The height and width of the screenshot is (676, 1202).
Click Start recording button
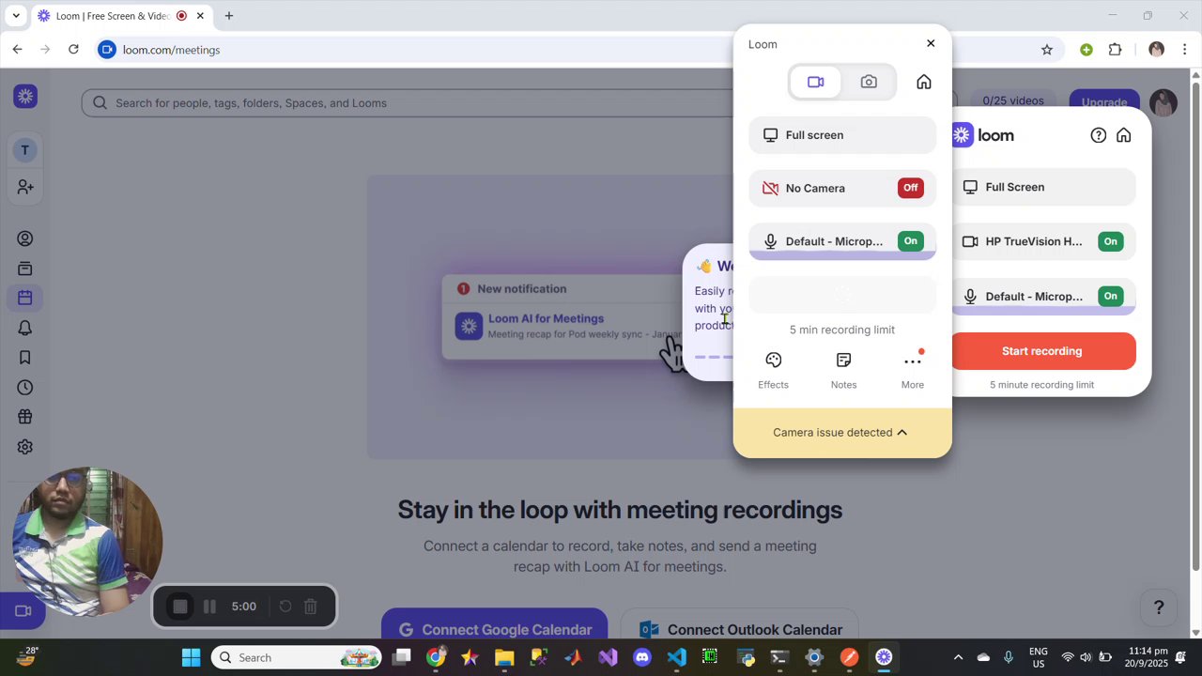(1042, 351)
